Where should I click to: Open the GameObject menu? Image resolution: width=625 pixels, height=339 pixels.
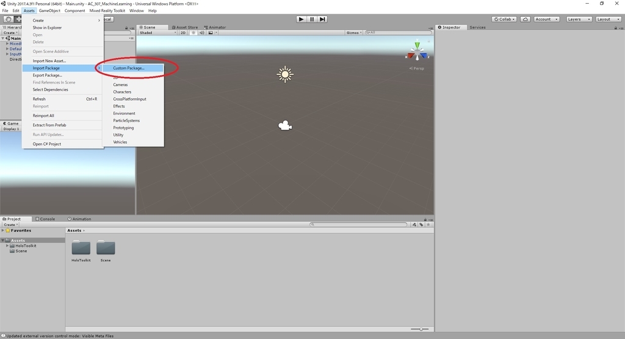pos(49,11)
